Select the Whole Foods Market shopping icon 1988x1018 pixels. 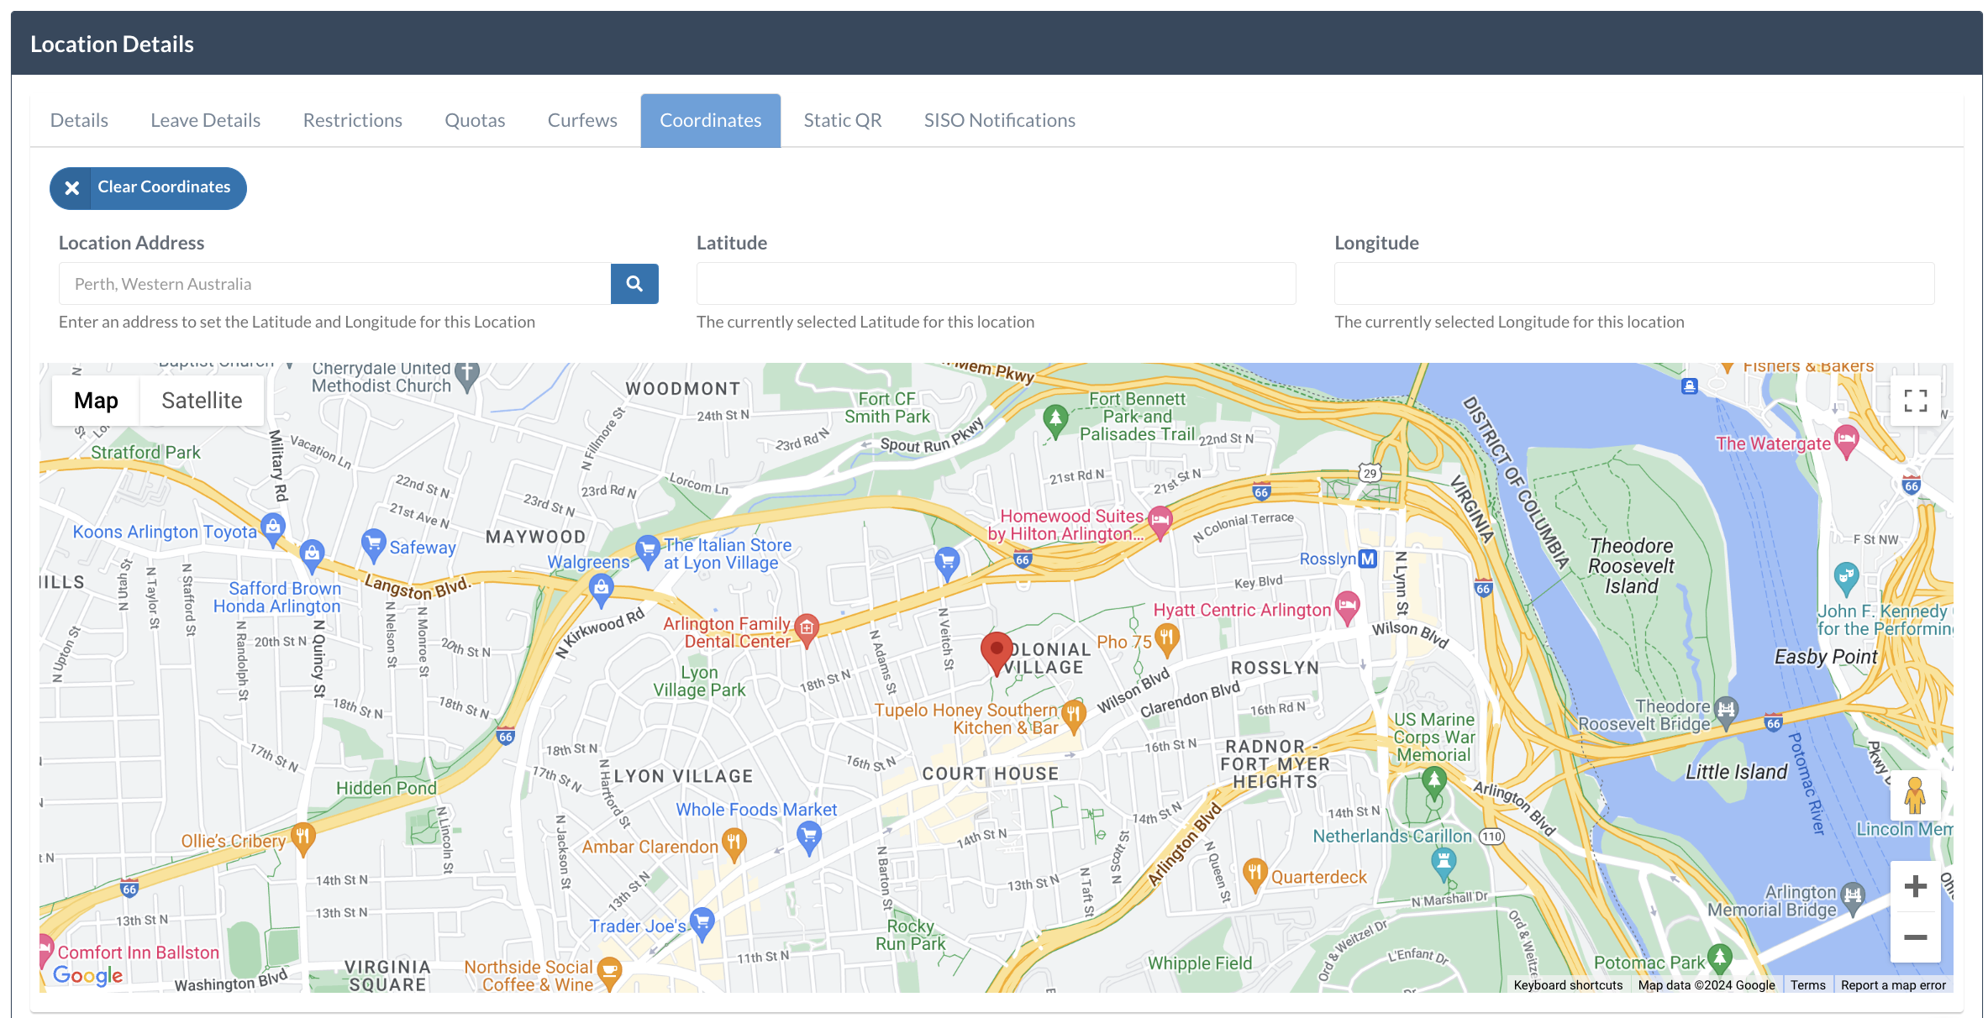click(808, 836)
